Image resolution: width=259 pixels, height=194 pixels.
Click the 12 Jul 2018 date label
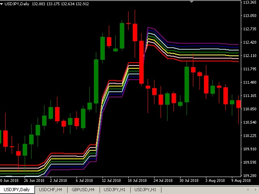(x=112, y=181)
